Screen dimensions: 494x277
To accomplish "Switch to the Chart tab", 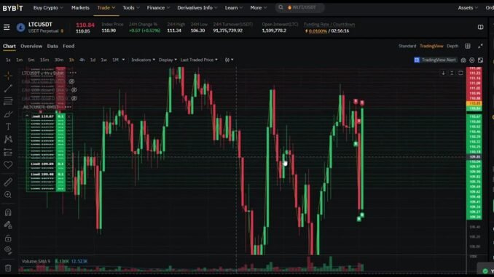I will click(x=9, y=46).
